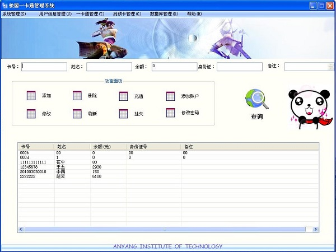This screenshot has width=336, height=252.
Task: Click the name cell 李四
Action: [x=60, y=172]
